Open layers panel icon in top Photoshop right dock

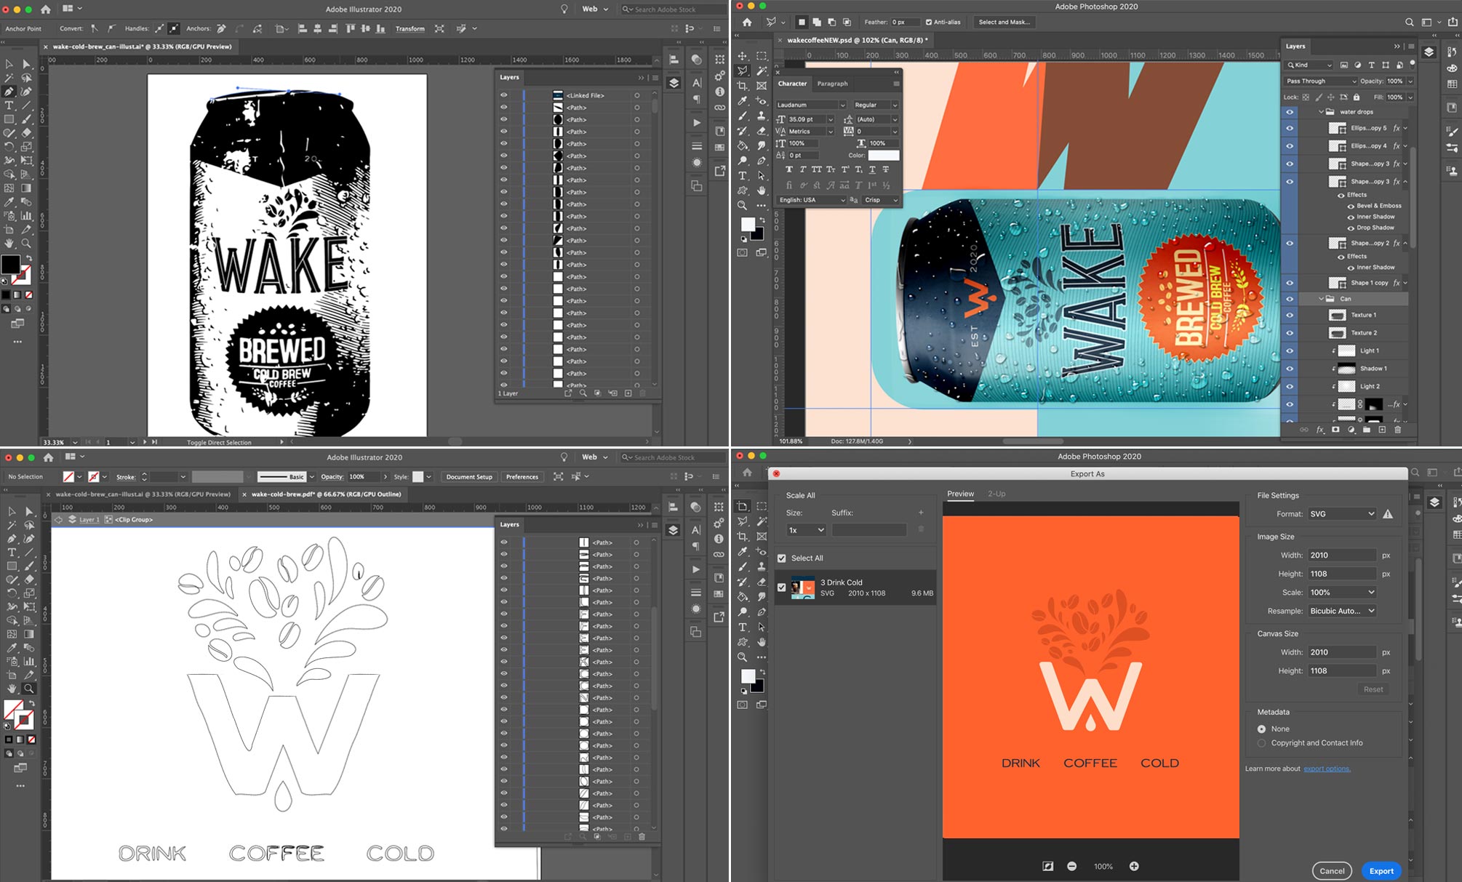(x=1429, y=52)
